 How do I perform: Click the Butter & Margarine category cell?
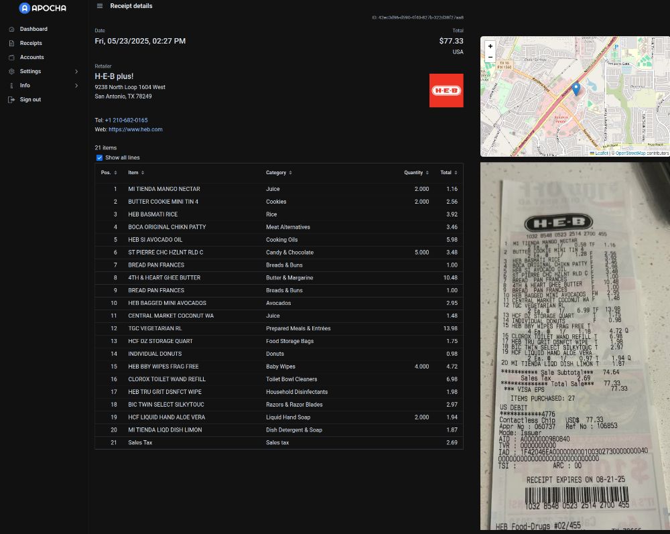[289, 277]
